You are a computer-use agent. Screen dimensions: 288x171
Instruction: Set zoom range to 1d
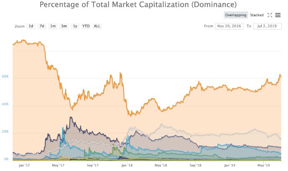(31, 26)
